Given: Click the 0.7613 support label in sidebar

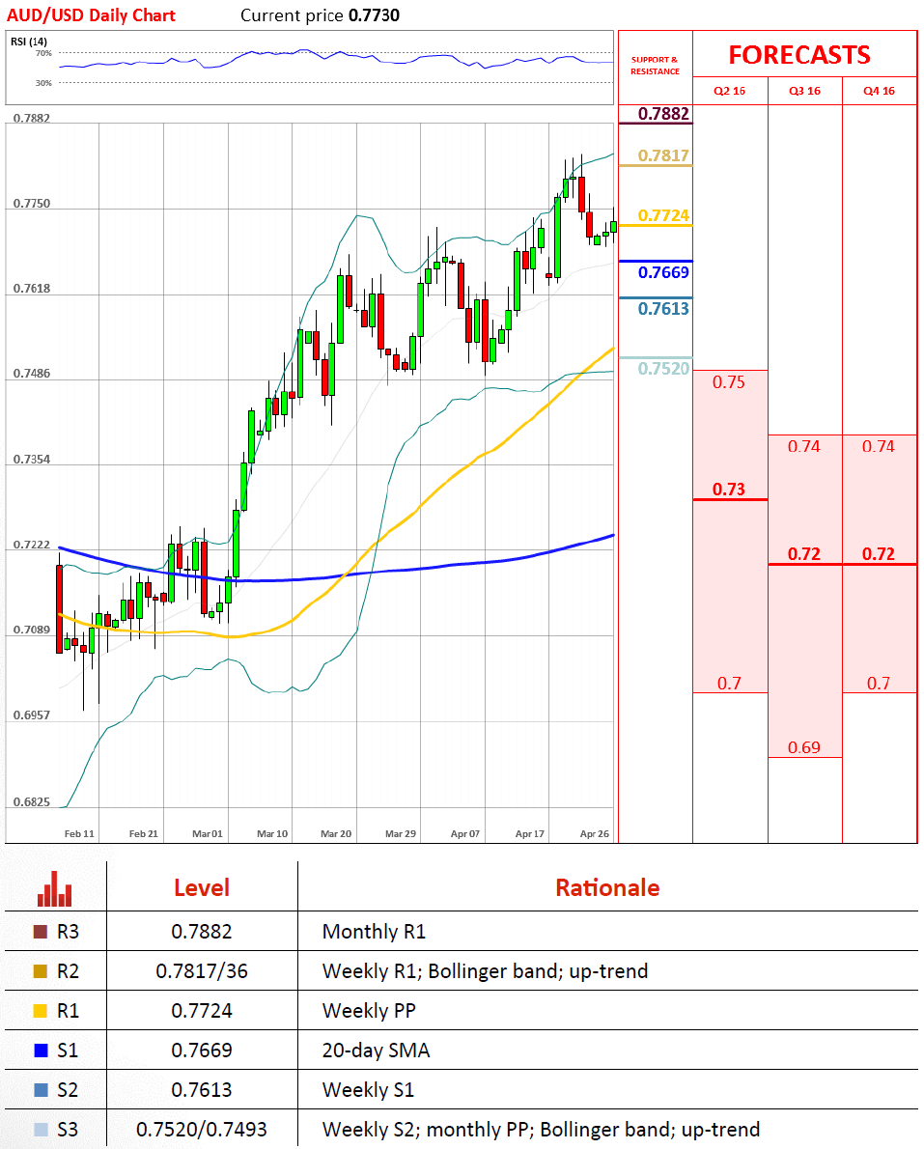Looking at the screenshot, I should [x=664, y=309].
